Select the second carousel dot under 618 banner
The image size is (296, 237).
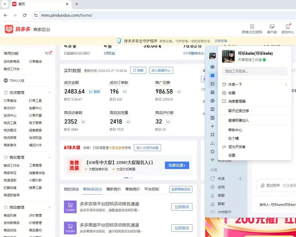tap(131, 178)
